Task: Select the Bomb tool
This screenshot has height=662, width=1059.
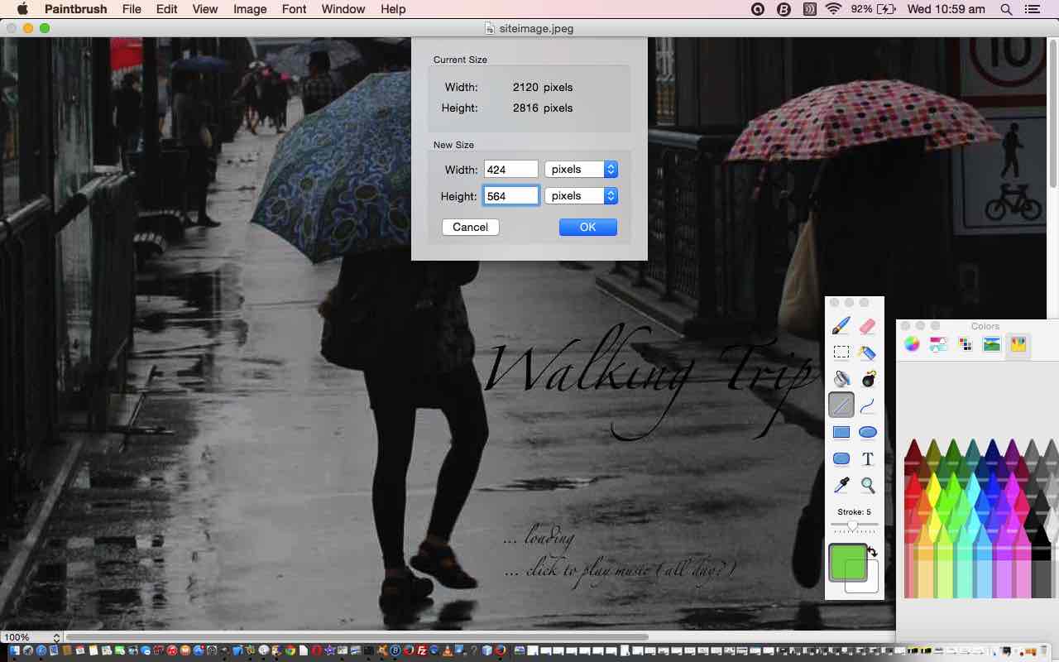Action: click(868, 379)
